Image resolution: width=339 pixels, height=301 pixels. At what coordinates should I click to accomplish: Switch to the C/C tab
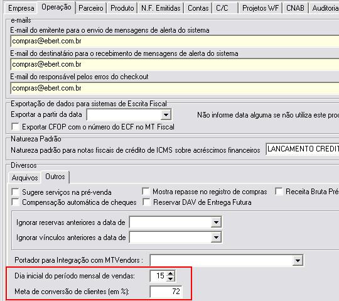225,8
